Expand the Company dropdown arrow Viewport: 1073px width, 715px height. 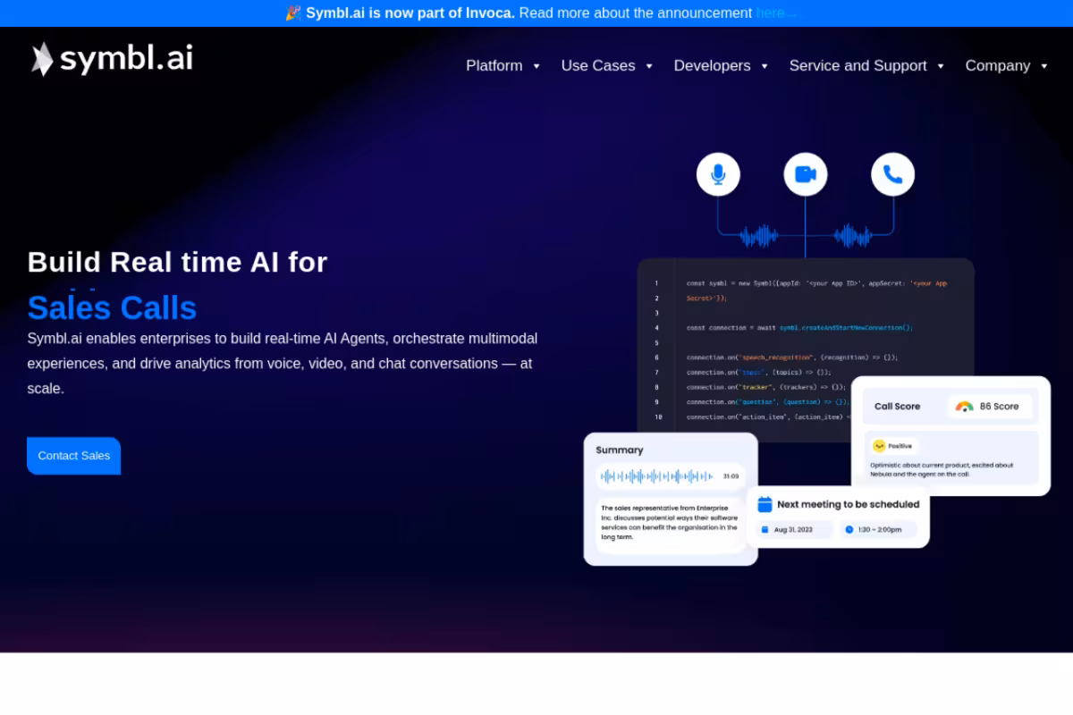(x=1044, y=66)
